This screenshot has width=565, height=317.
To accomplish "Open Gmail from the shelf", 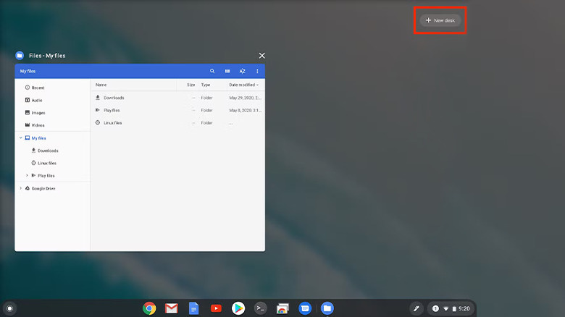I will pos(171,308).
